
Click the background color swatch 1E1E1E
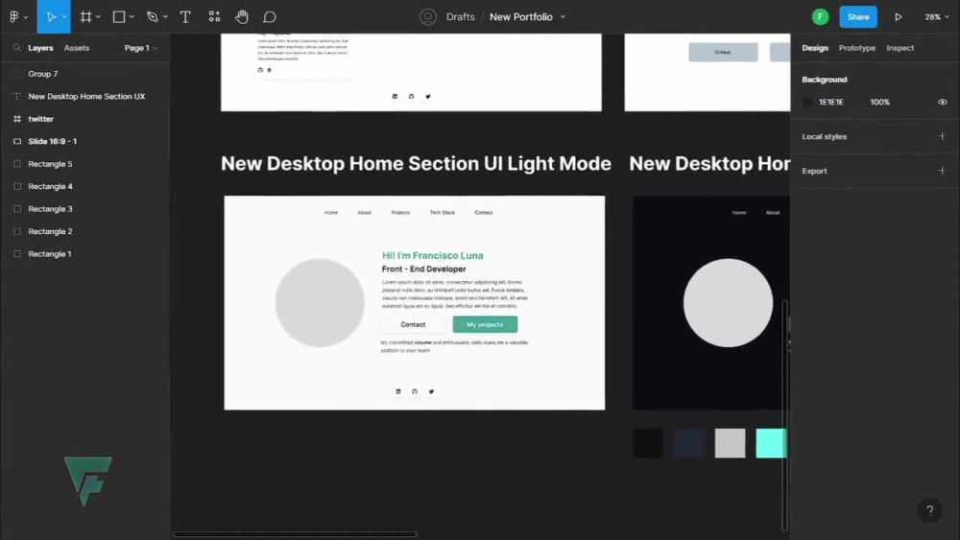807,102
